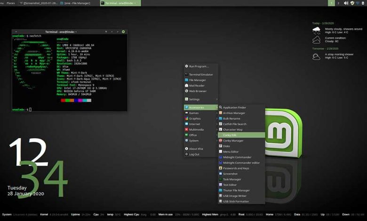Click the USB Stick Formatter icon
367x221 pixels.
click(x=221, y=201)
